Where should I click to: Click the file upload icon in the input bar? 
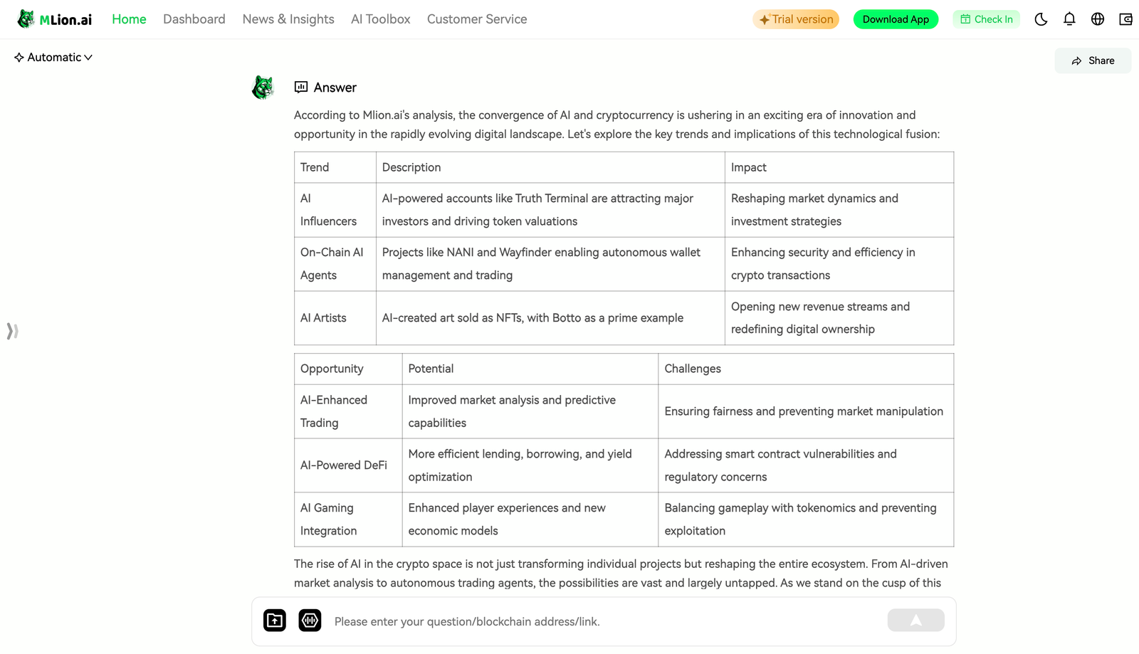tap(275, 621)
